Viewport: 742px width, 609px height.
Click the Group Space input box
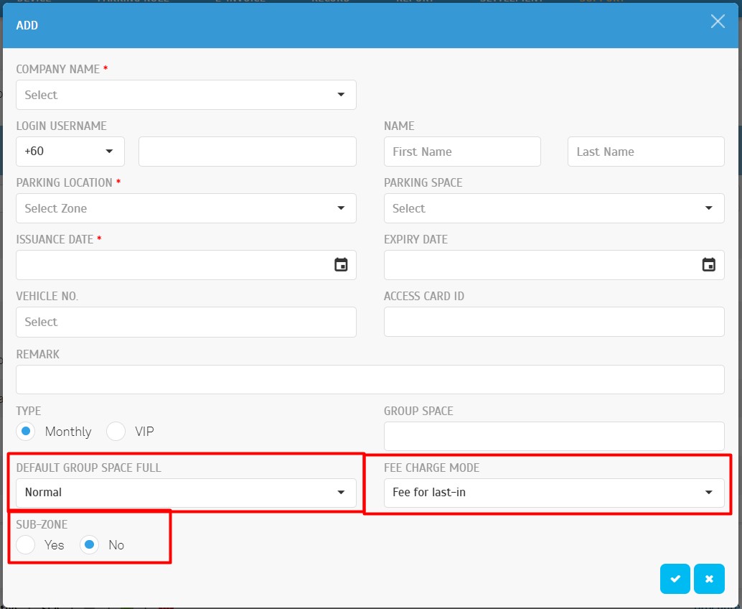(553, 436)
